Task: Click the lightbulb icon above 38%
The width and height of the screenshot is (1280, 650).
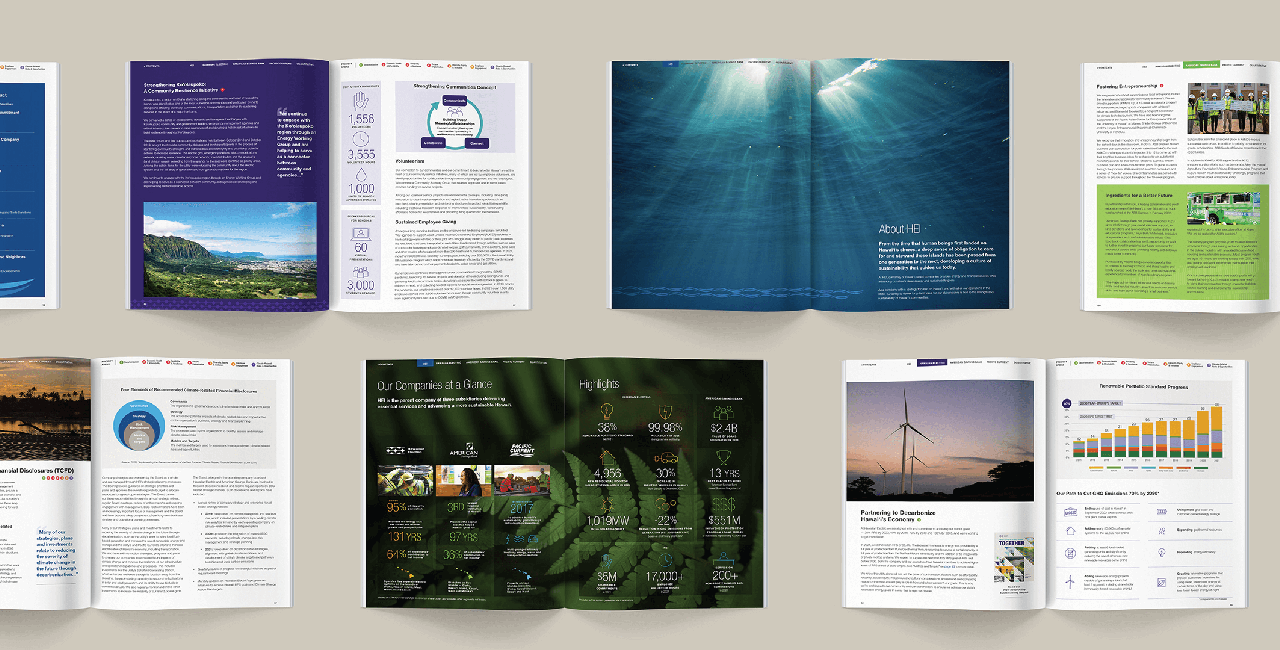Action: [x=606, y=411]
